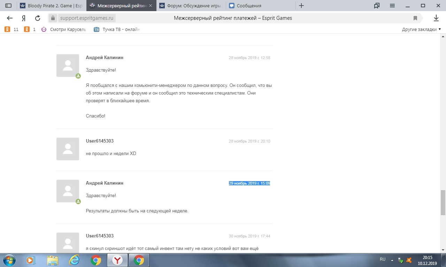Open the browser hamburger menu

392,6
